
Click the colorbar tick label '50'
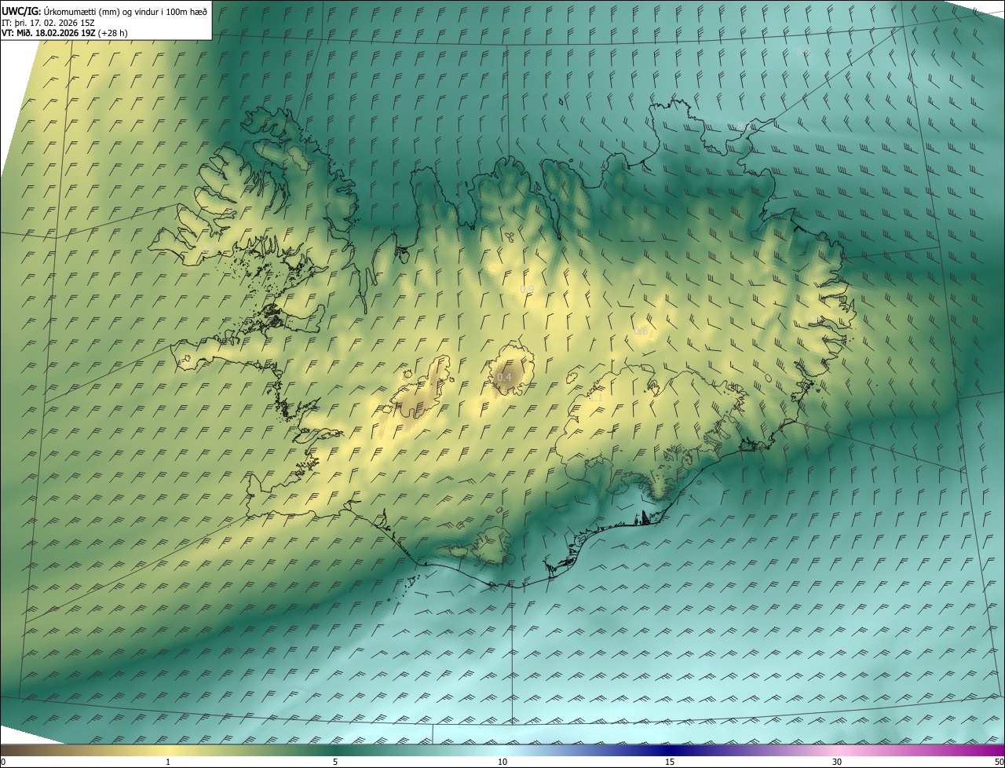coord(999,763)
